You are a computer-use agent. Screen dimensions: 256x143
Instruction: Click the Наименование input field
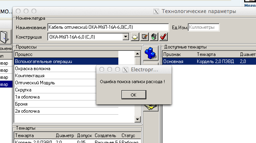108,27
